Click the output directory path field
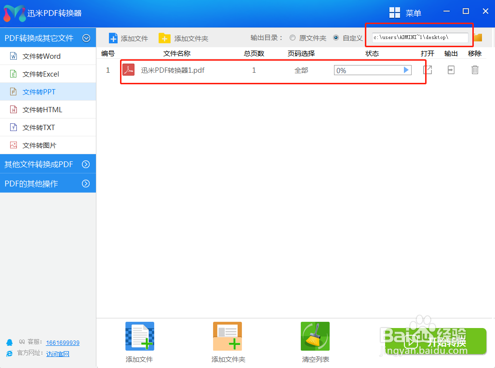 click(419, 37)
